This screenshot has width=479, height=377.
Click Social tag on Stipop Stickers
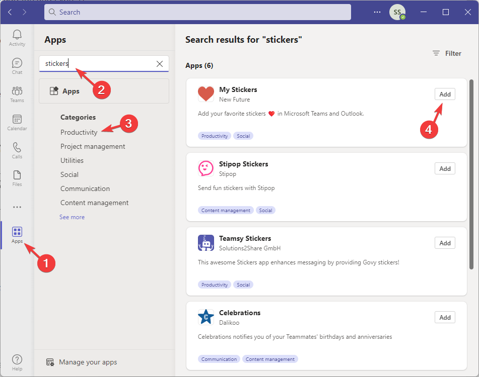coord(265,210)
